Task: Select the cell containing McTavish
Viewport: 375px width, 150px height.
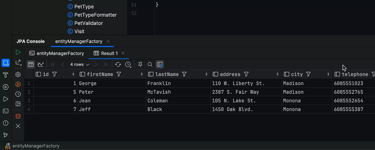Action: coord(159,92)
